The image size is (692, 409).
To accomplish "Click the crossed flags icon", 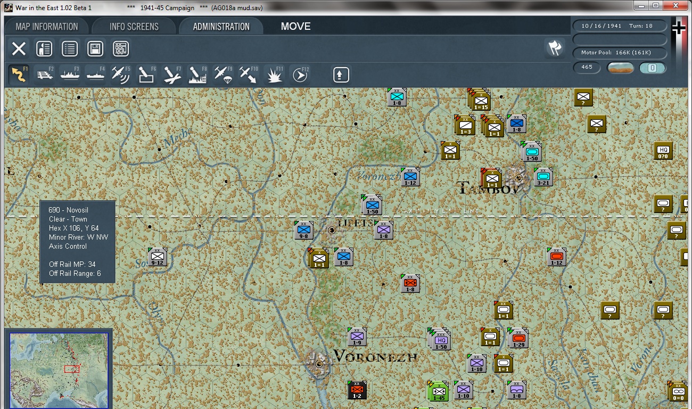I will [555, 48].
